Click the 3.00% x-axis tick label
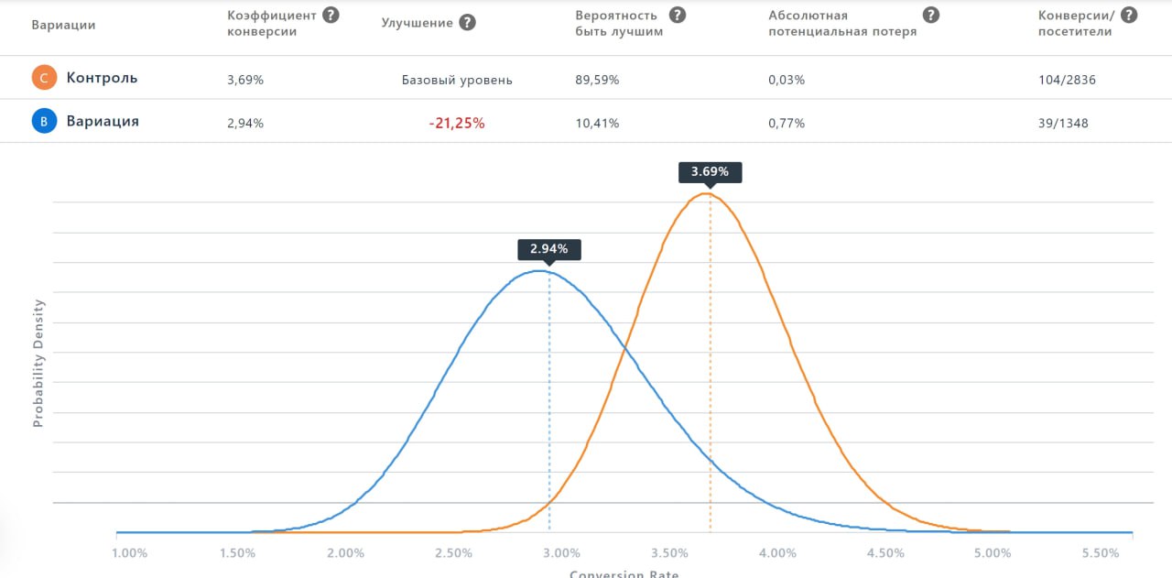Viewport: 1172px width, 578px height. (x=561, y=553)
